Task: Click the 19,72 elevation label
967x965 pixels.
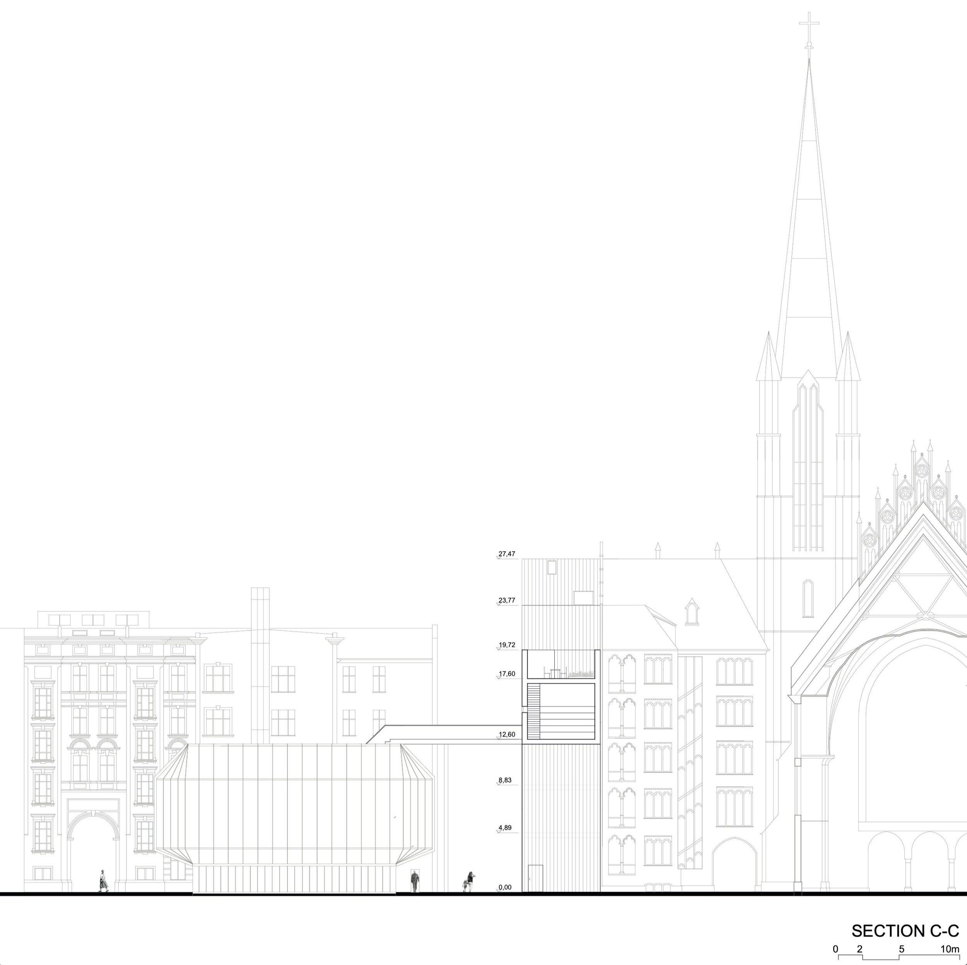Action: [507, 645]
